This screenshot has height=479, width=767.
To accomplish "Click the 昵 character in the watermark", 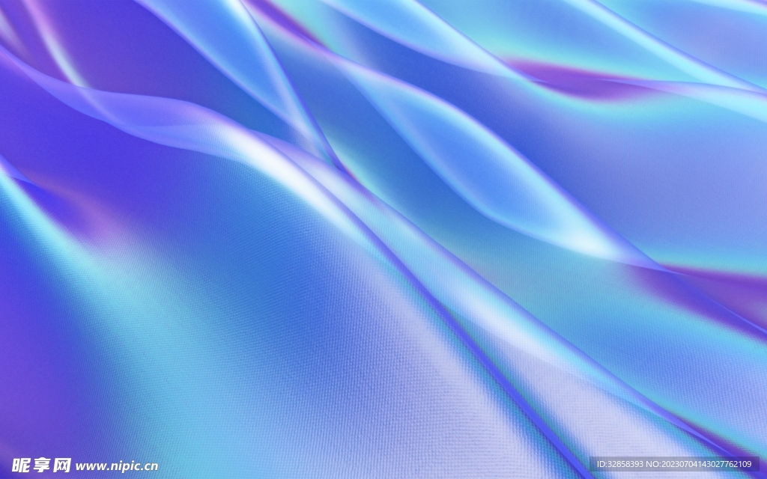I will (x=22, y=465).
